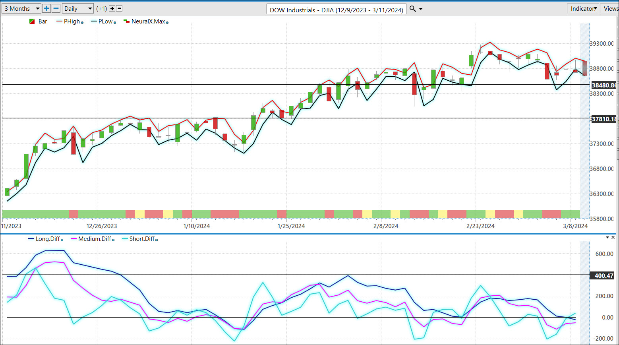
Task: Click the 12/26/2023 date axis label
Action: point(102,226)
